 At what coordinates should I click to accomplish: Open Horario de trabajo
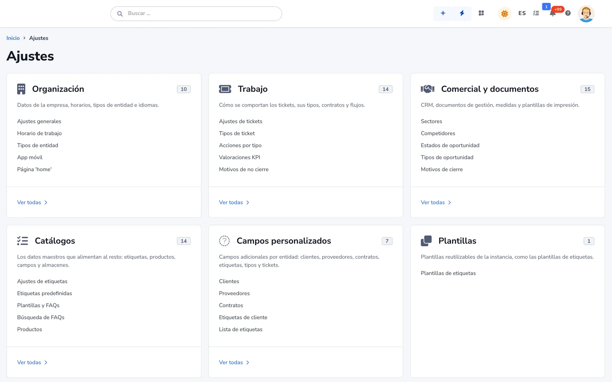click(x=39, y=133)
